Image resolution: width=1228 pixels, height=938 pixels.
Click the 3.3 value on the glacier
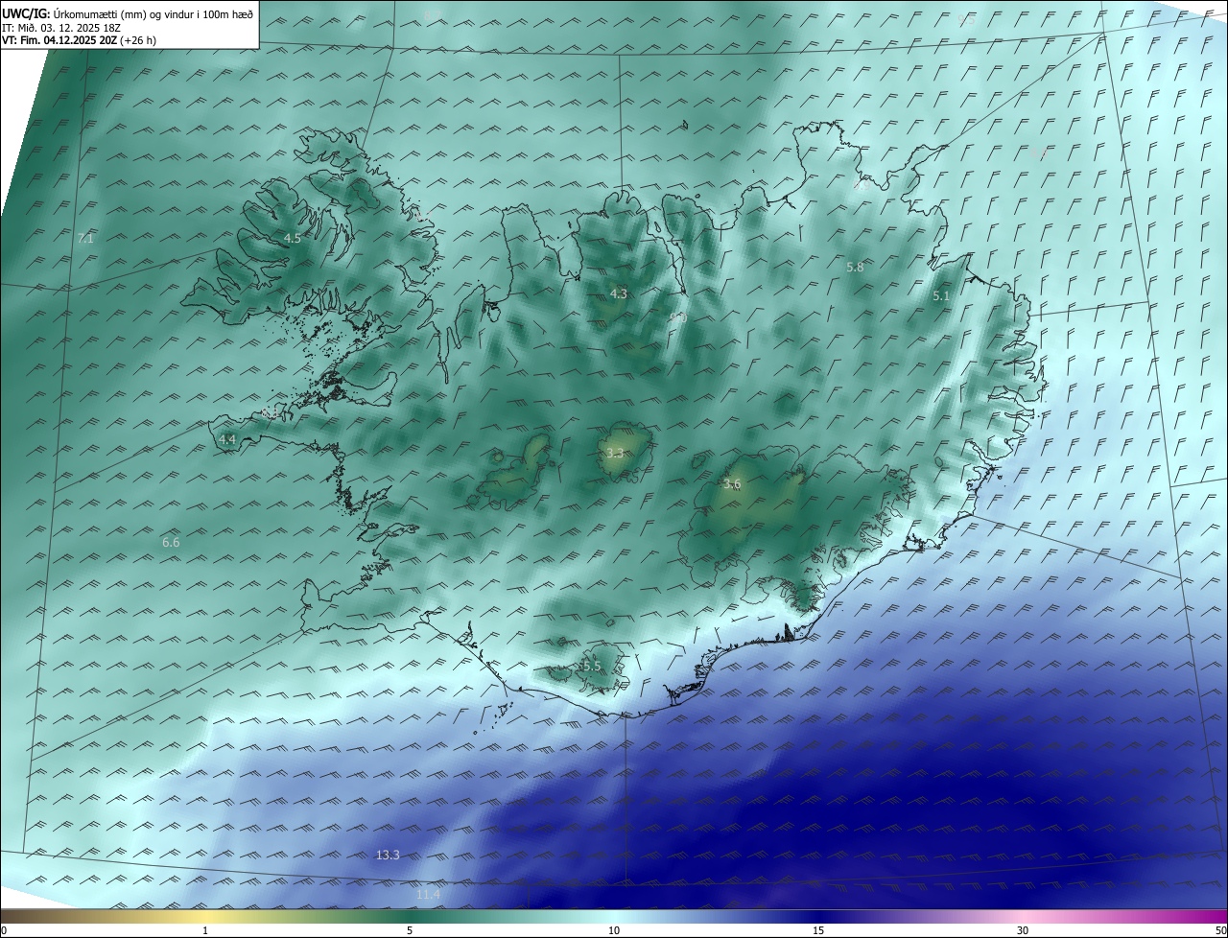tap(616, 453)
